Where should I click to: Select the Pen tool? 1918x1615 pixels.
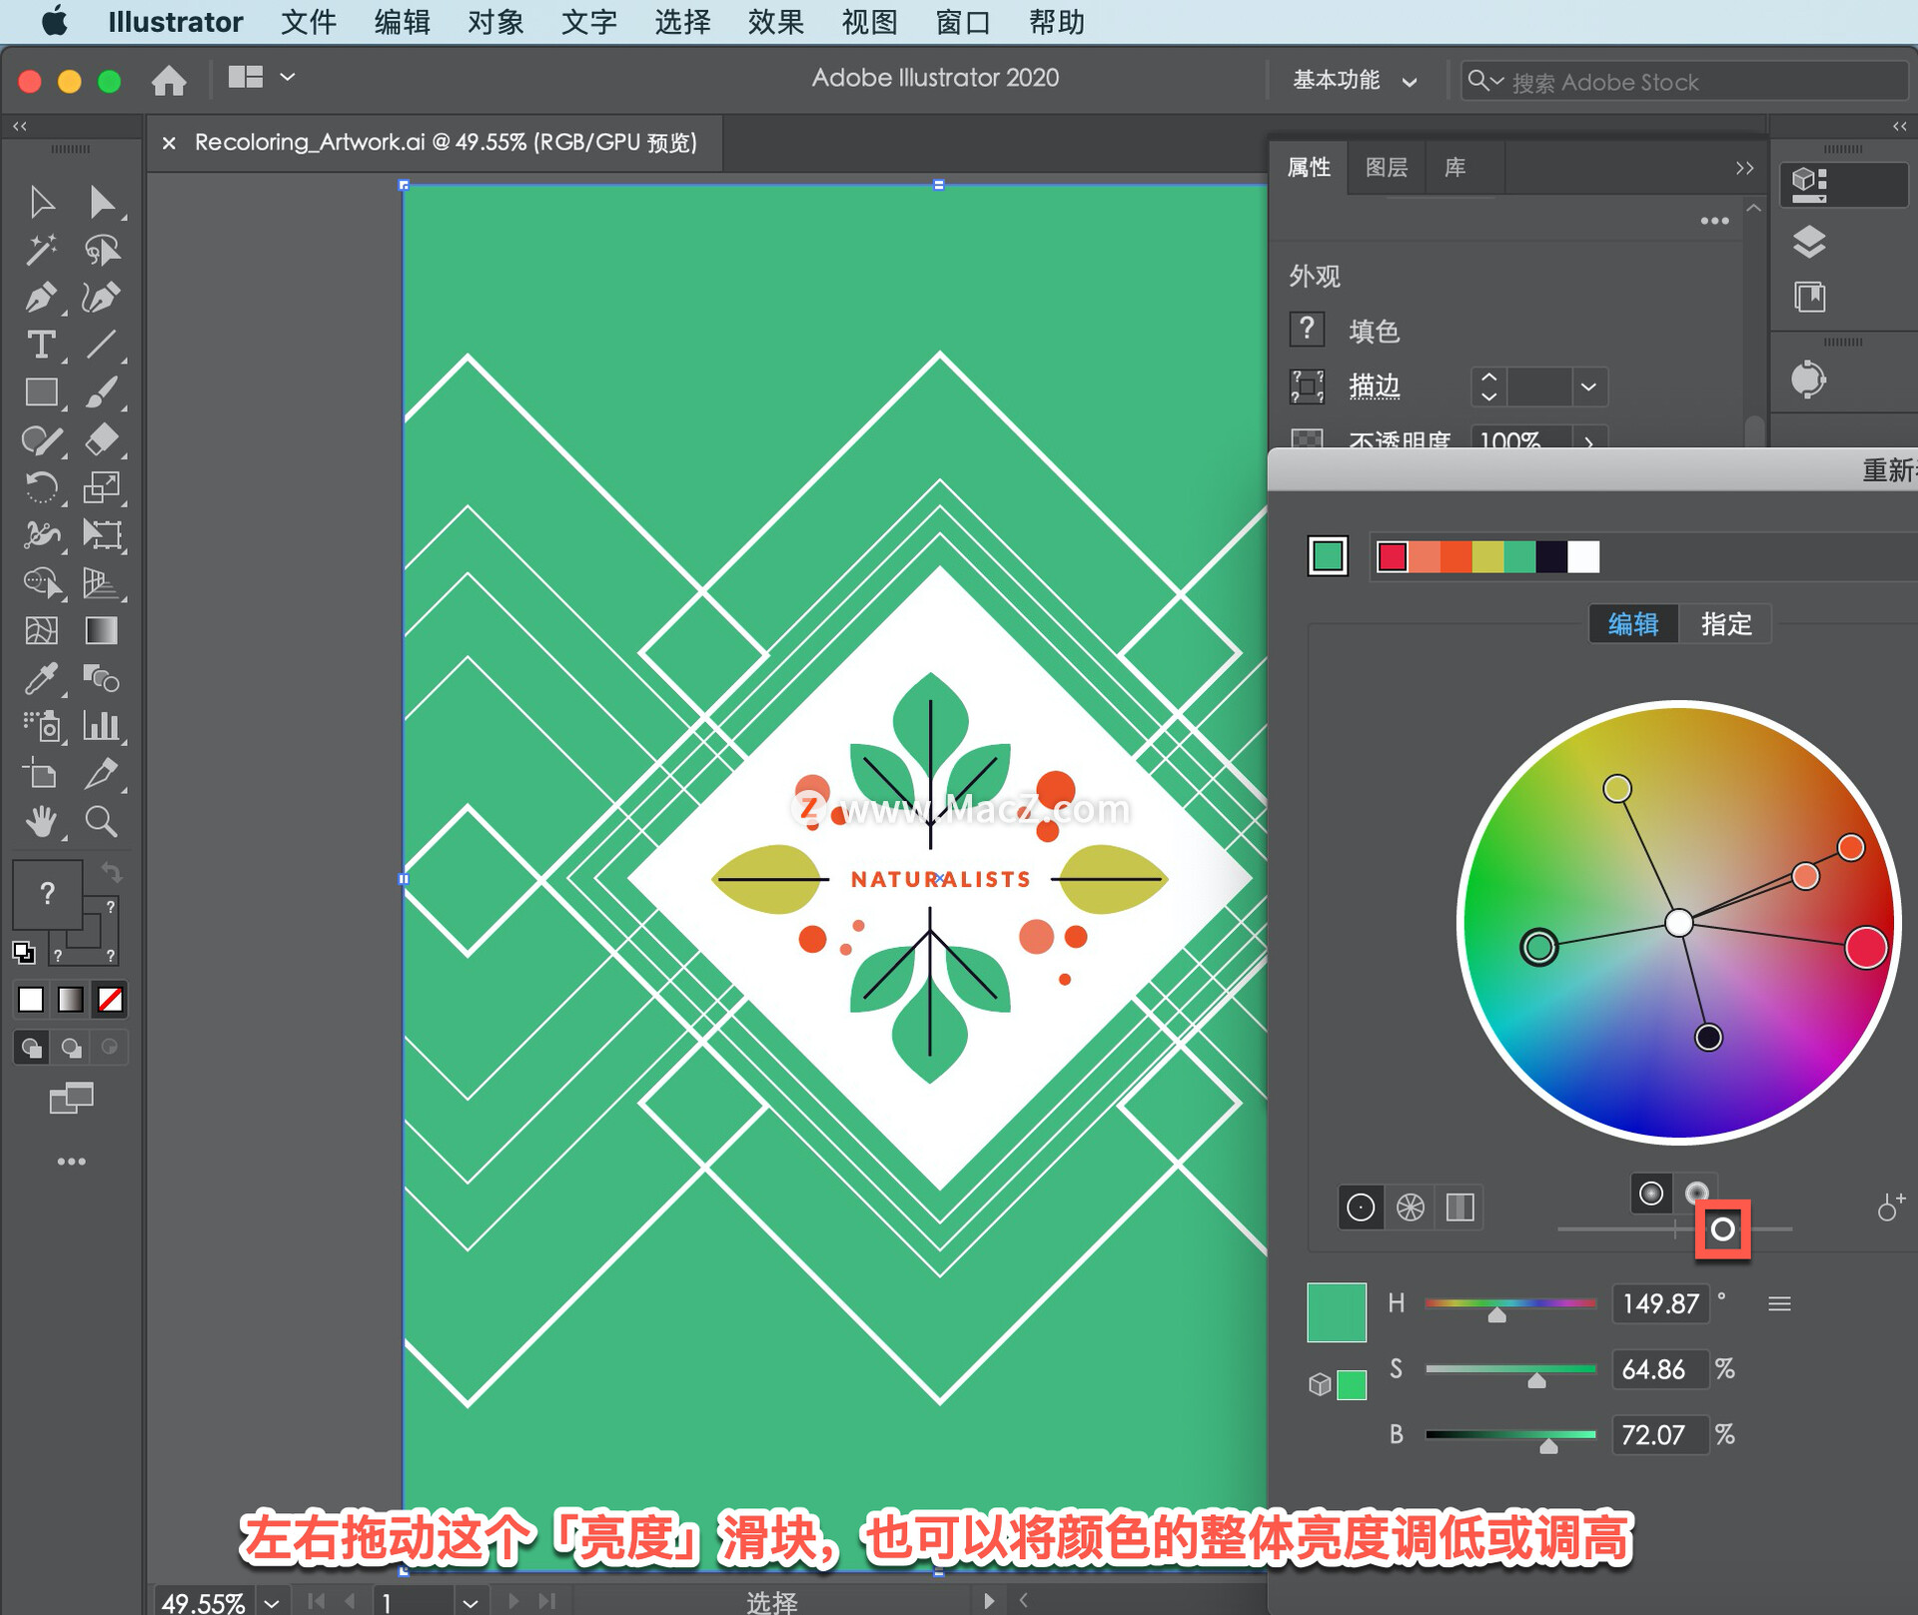click(x=40, y=297)
